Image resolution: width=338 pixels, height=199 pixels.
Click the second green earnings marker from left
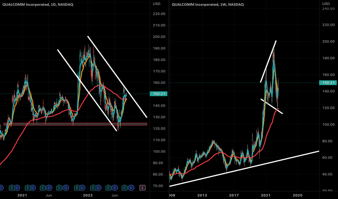28,188
